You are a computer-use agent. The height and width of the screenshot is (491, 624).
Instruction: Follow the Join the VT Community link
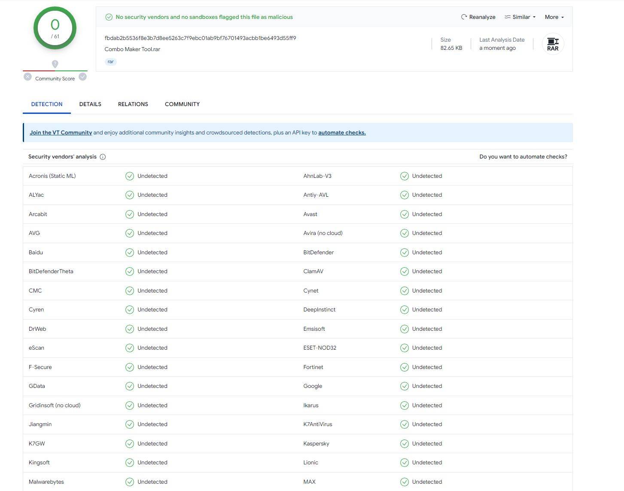[61, 133]
